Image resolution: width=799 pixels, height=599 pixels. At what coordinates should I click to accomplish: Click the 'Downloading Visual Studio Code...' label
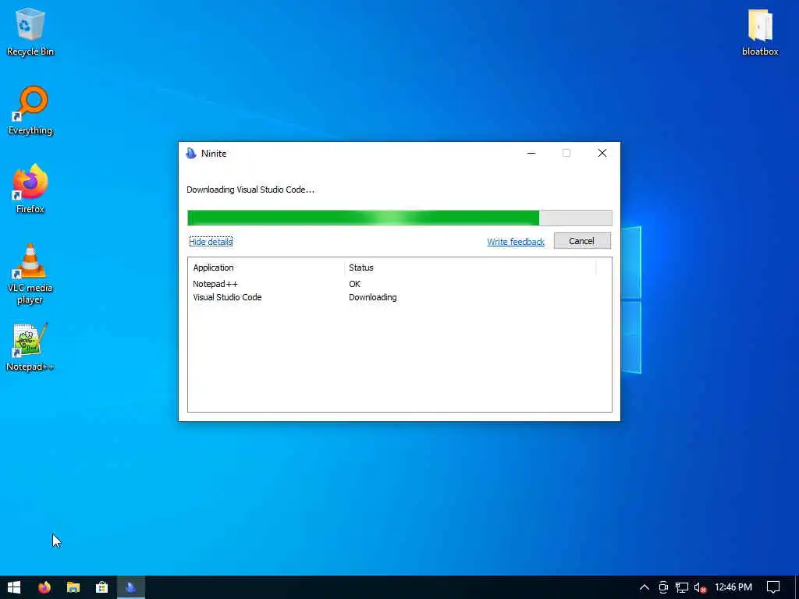(250, 190)
